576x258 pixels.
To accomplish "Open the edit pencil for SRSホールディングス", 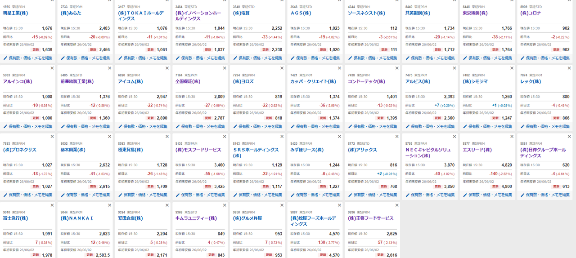I will [x=235, y=195].
